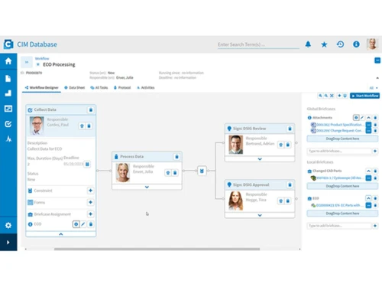
Task: Toggle info mode on Attachments briefcase
Action: click(x=356, y=118)
